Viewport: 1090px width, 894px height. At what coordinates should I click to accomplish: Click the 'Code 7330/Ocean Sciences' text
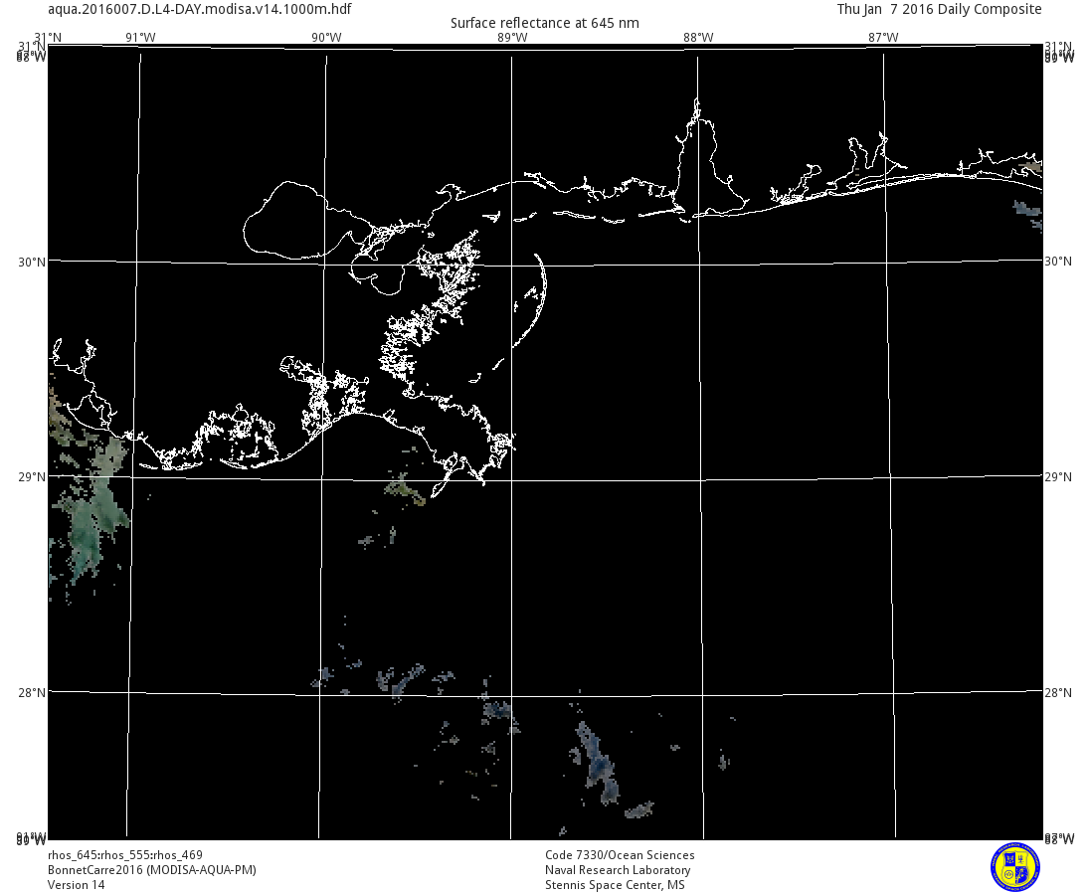coord(620,855)
